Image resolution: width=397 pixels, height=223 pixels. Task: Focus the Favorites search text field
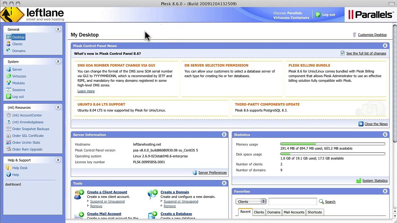tap(292, 202)
